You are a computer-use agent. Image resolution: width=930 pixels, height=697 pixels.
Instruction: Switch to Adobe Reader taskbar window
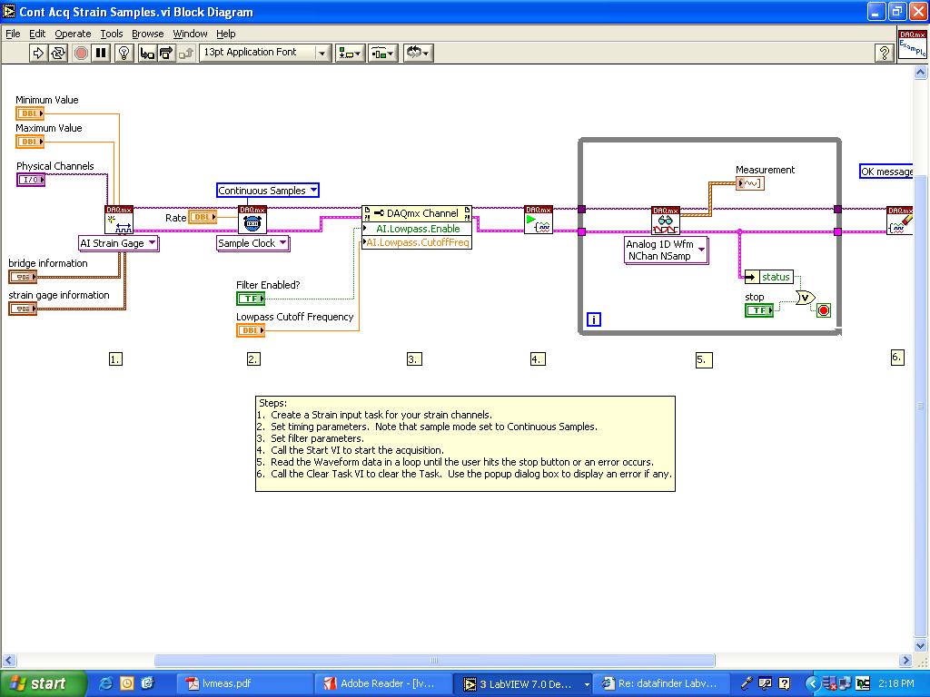click(383, 683)
